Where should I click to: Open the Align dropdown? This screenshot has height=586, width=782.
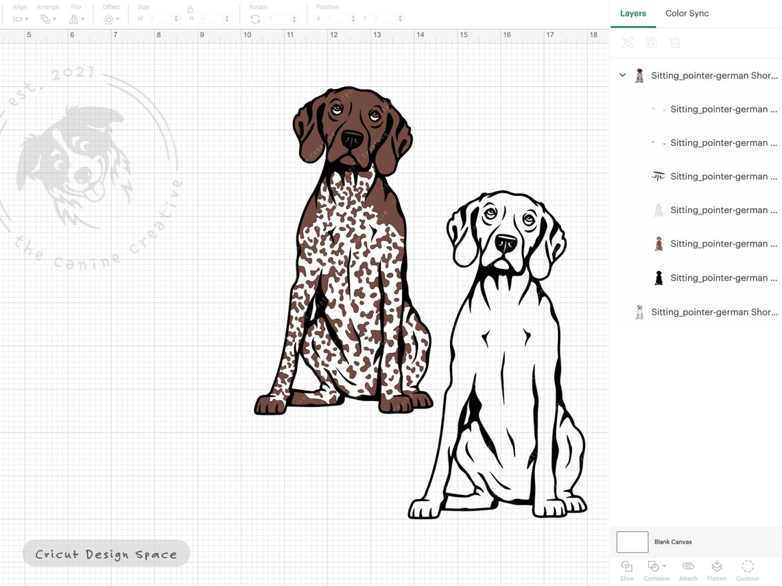tap(19, 19)
